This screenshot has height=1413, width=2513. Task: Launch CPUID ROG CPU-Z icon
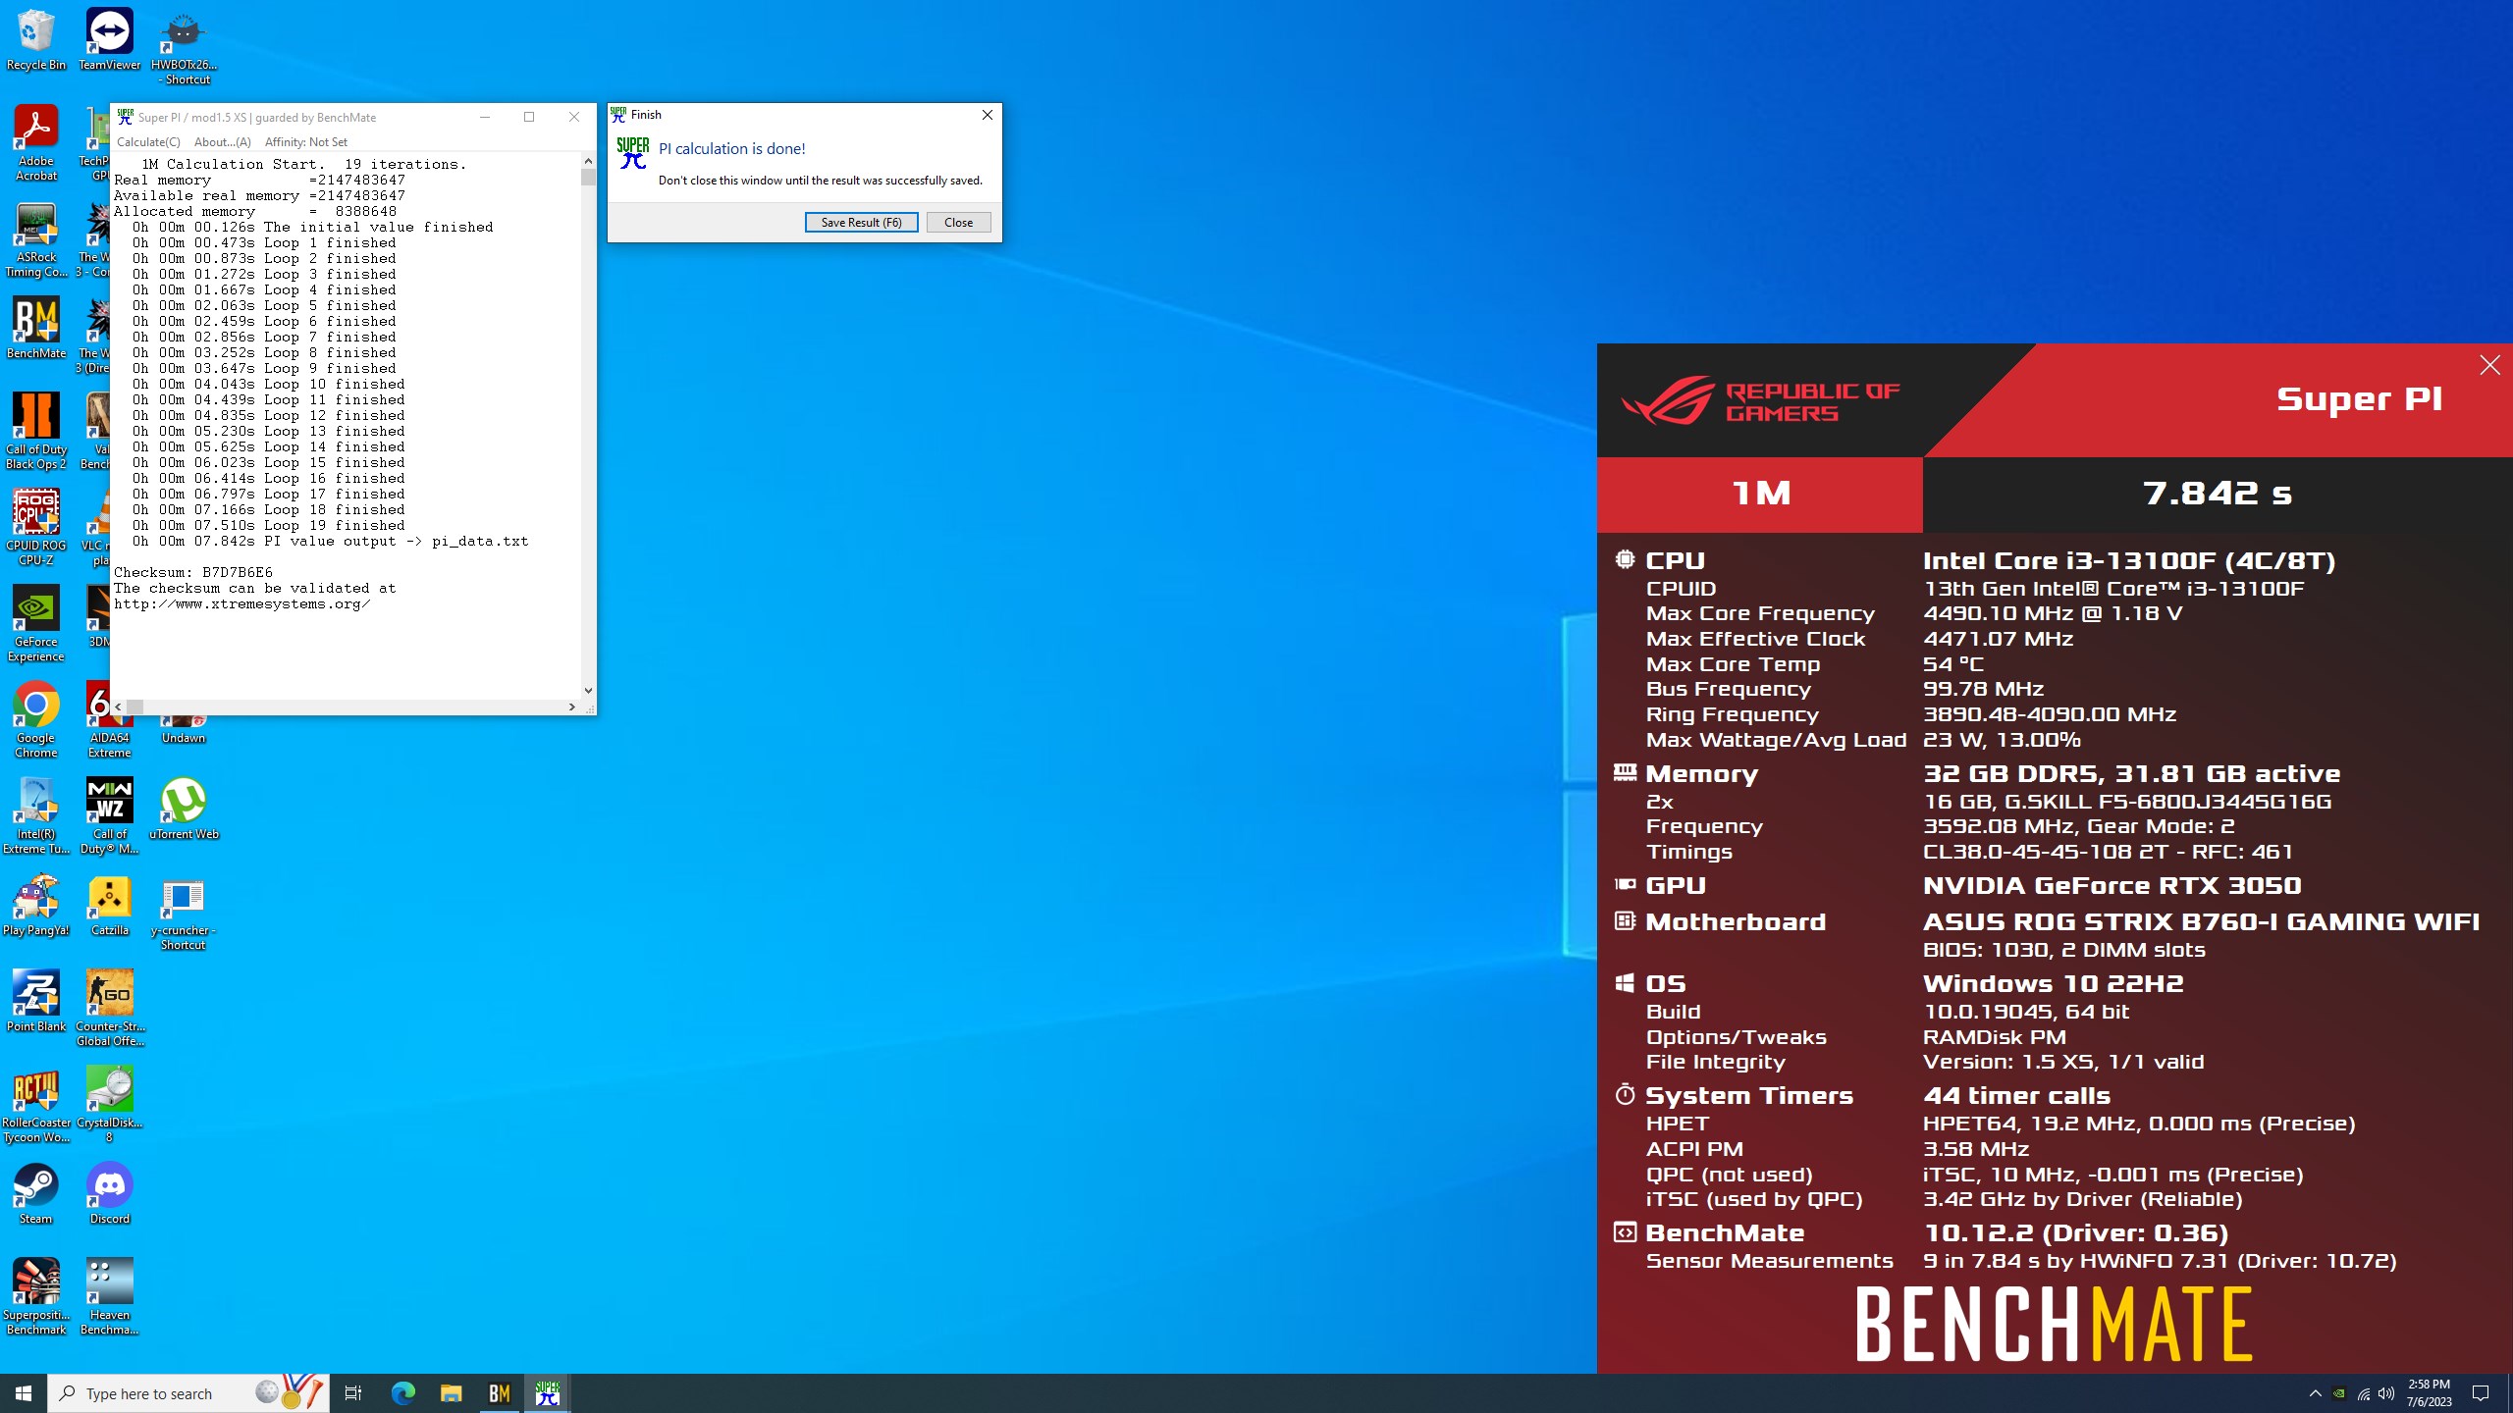coord(36,528)
